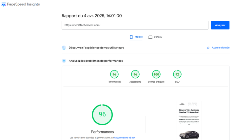Click the desktop Bureau monitor icon
The image size is (234, 140).
pos(150,37)
